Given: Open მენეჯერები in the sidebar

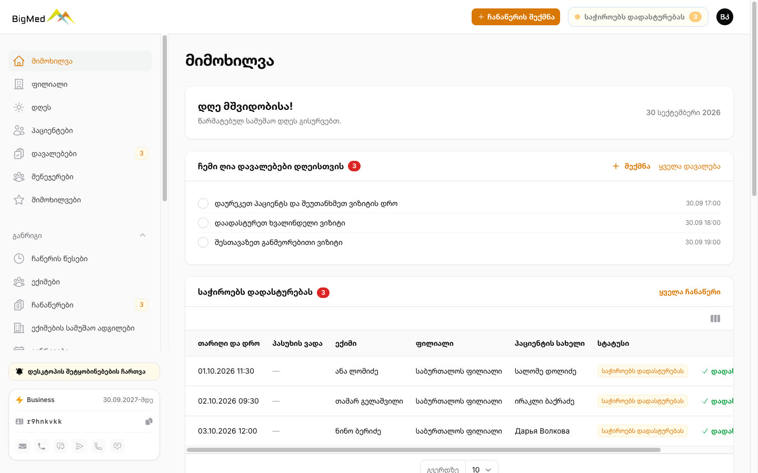Looking at the screenshot, I should [x=80, y=177].
